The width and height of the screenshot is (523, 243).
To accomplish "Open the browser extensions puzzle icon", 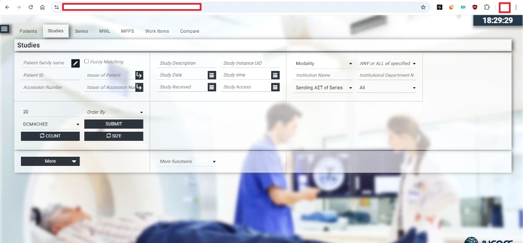I will pos(487,7).
